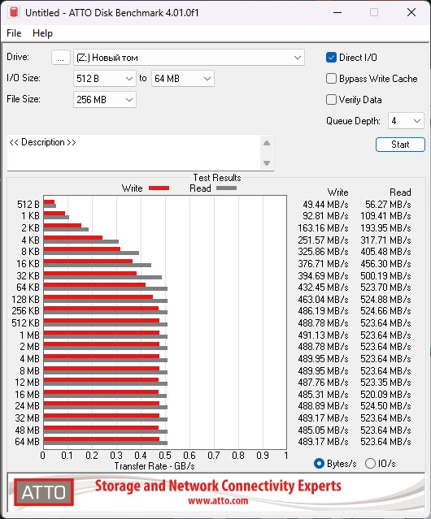Switch results to IO/s
431x519 pixels.
370,464
